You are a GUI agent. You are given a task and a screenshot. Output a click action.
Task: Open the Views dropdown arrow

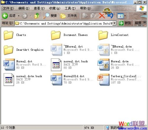tap(125, 16)
